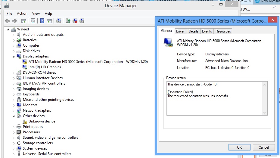Open the View menu
Viewport: 280px width, 158px height.
click(36, 14)
